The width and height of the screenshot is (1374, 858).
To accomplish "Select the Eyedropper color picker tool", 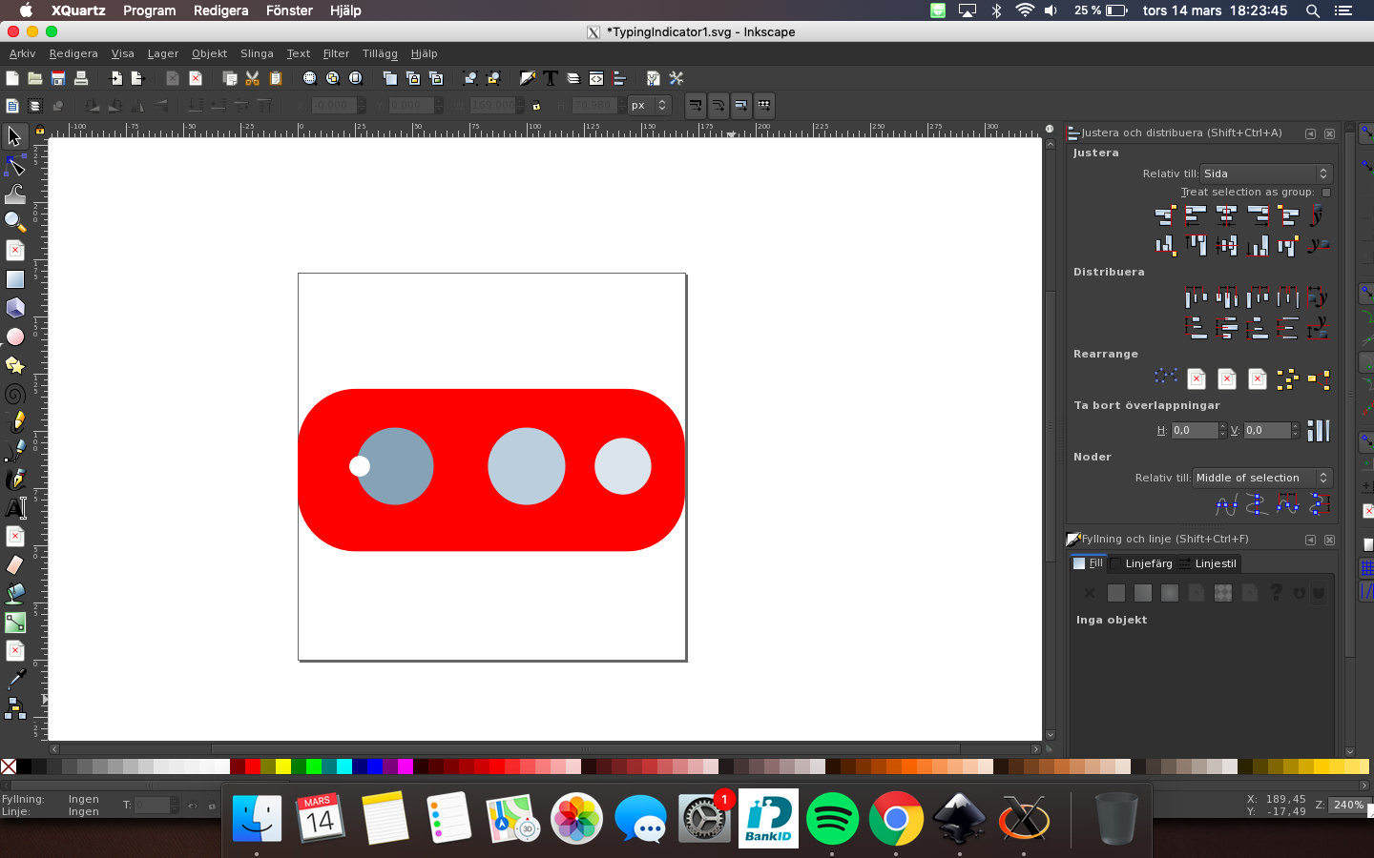I will (x=15, y=679).
